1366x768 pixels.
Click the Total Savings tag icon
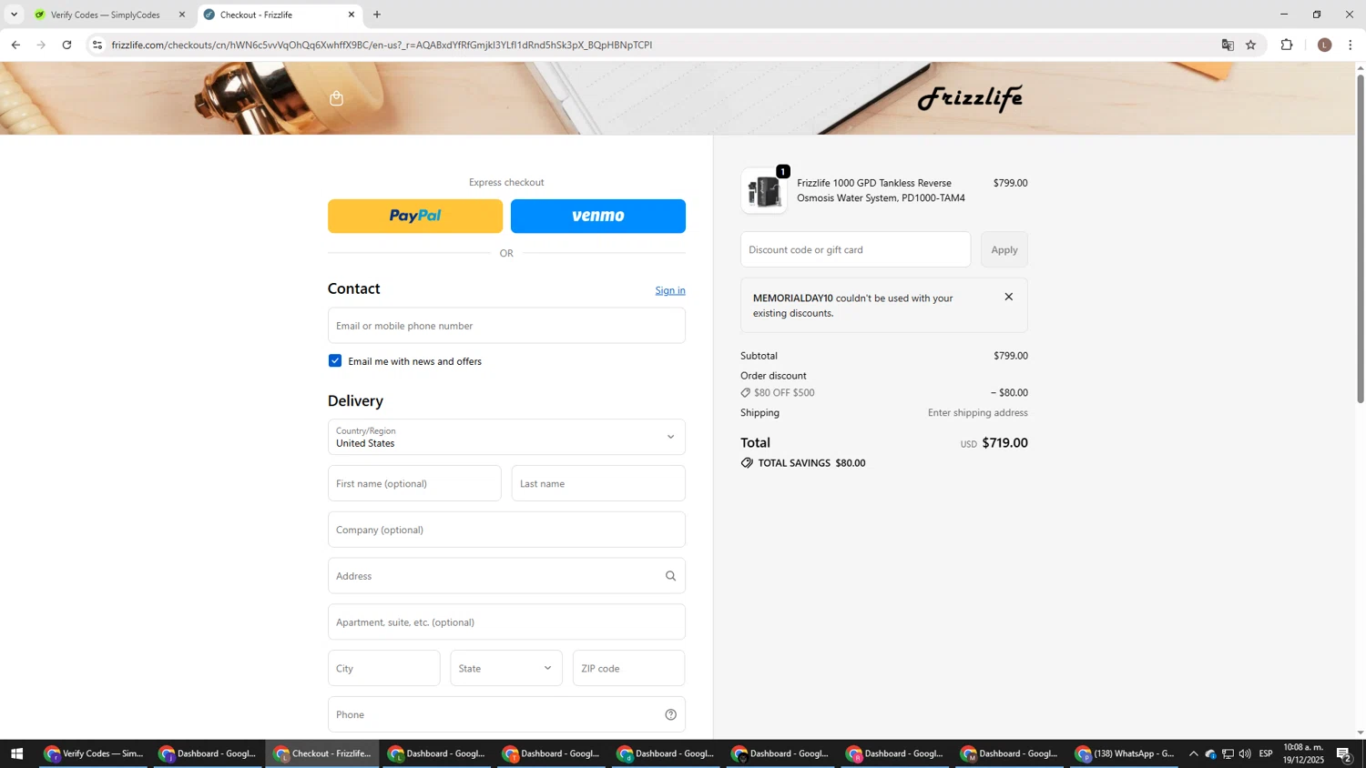click(747, 462)
